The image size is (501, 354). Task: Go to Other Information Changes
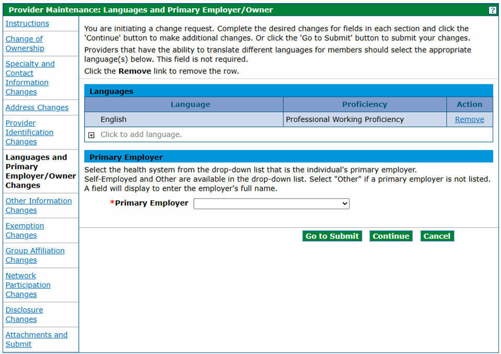pos(38,205)
